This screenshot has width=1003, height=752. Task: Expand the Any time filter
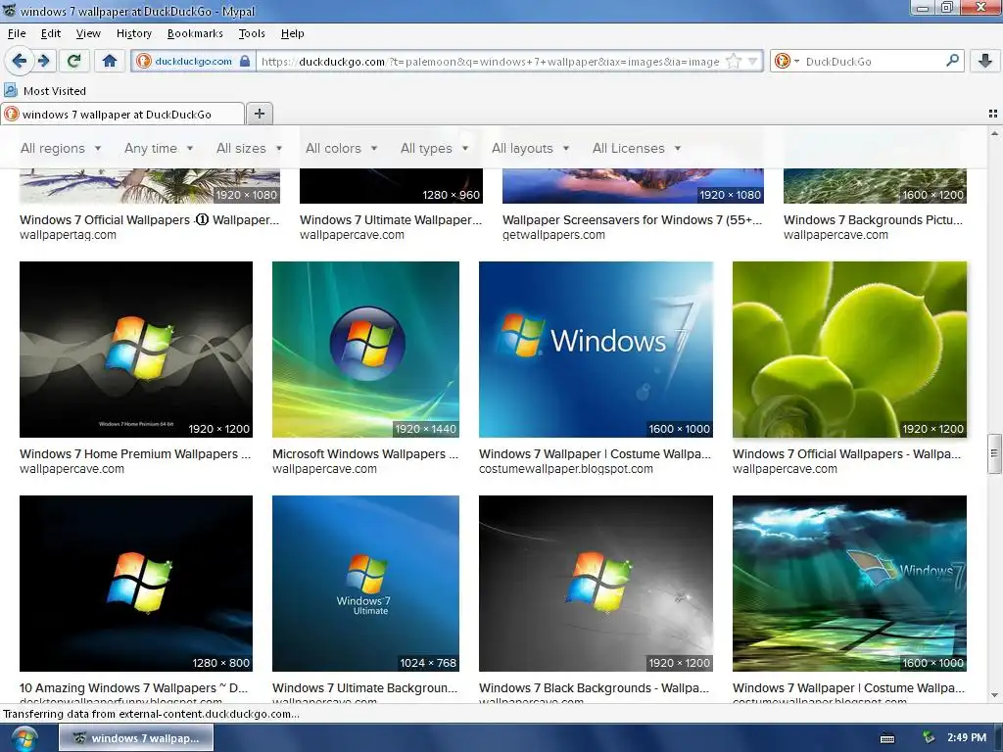(159, 149)
